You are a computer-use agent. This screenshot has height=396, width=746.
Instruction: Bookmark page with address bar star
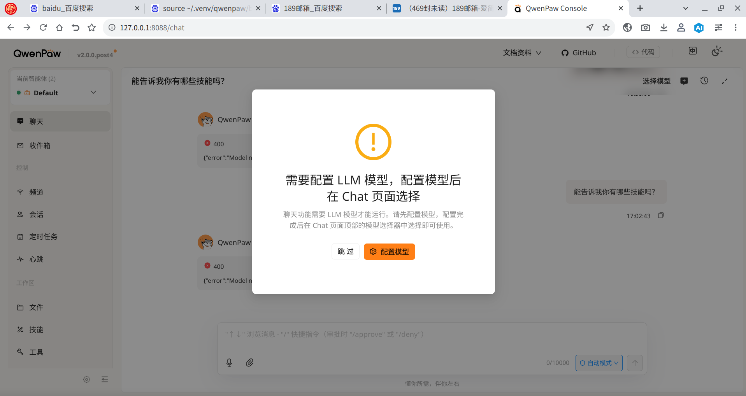606,28
